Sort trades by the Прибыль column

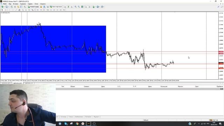click(x=219, y=86)
